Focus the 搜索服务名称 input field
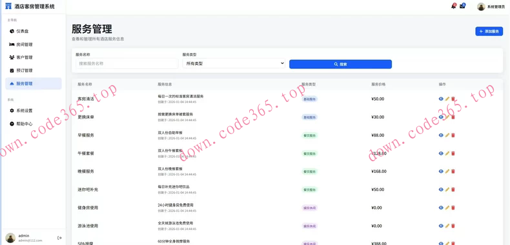510x245 pixels. (x=127, y=64)
